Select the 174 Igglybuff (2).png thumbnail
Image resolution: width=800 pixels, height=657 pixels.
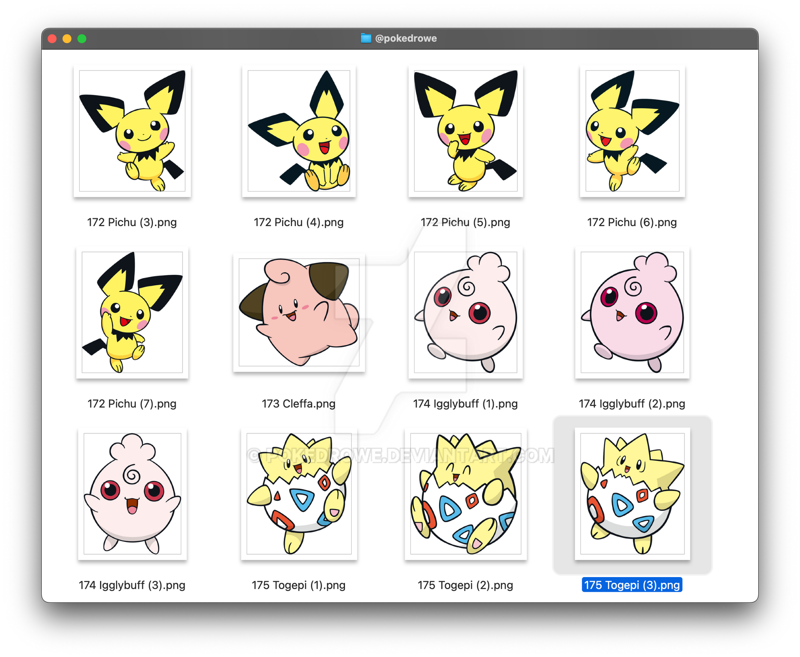pos(632,312)
